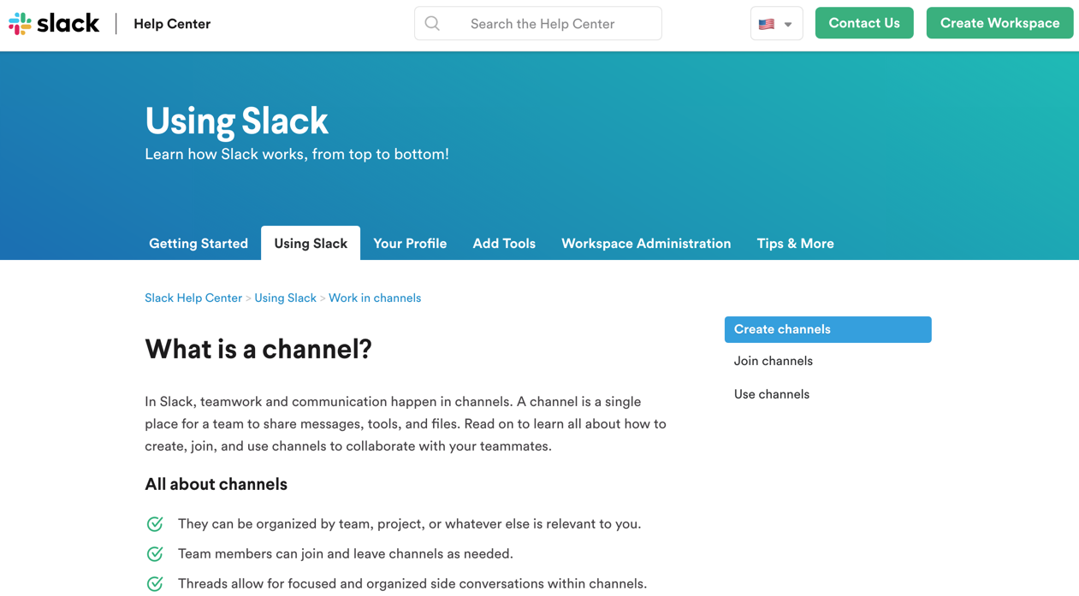This screenshot has width=1079, height=596.
Task: Switch to the Tips & More tab
Action: click(795, 244)
